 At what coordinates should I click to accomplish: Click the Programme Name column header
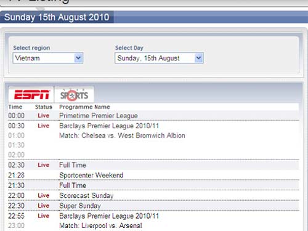[x=84, y=107]
